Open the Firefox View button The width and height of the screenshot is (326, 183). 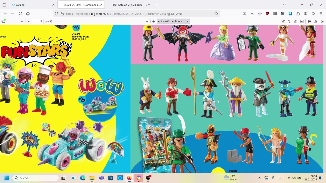[x=4, y=5]
